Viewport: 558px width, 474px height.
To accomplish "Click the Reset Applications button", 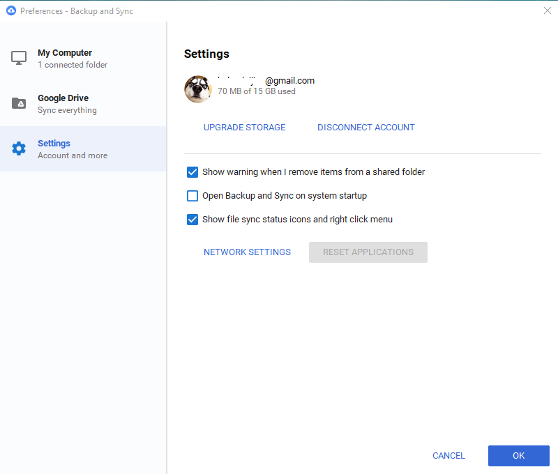I will click(x=368, y=252).
